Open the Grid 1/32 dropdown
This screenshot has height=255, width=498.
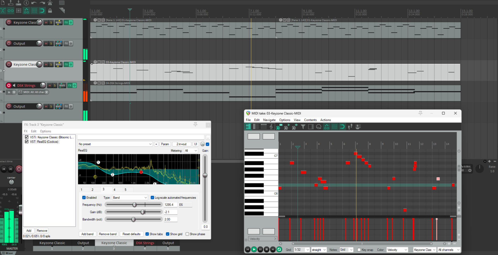tap(301, 250)
